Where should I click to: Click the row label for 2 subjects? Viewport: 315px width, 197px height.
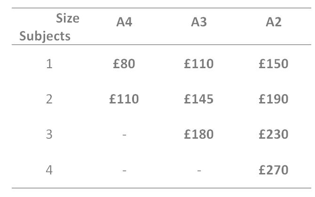pos(49,99)
